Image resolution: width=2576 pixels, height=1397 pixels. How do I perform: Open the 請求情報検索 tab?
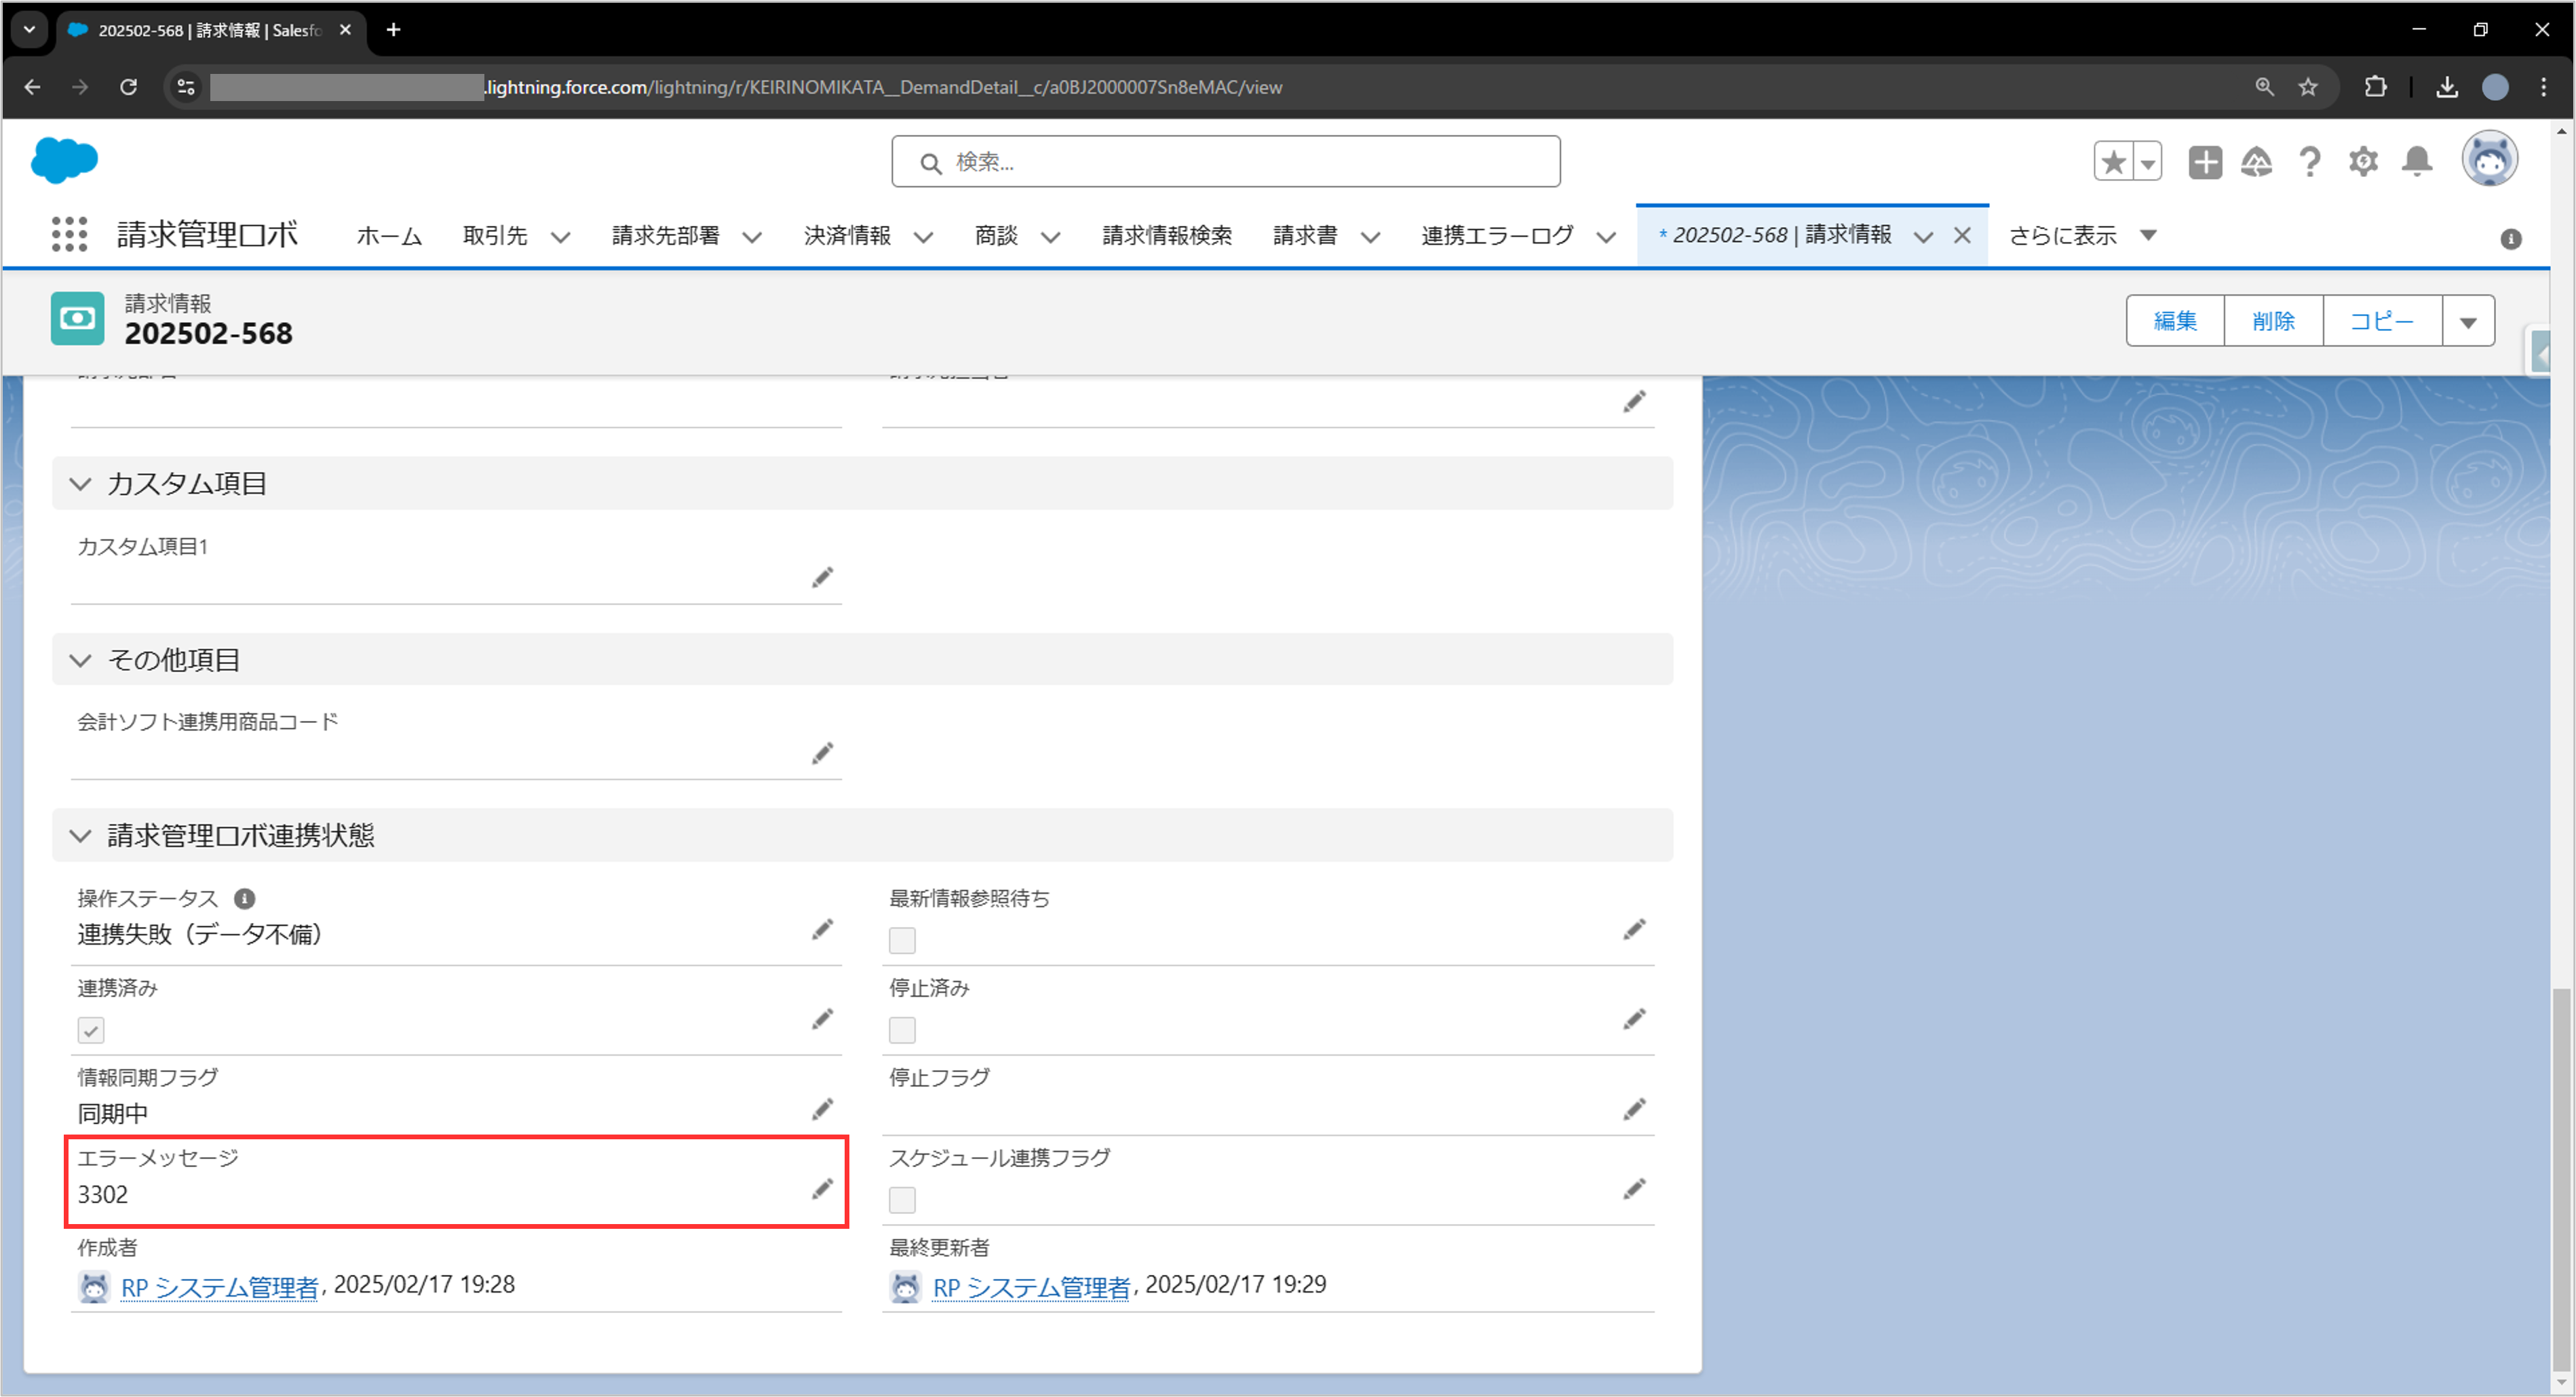[x=1167, y=236]
